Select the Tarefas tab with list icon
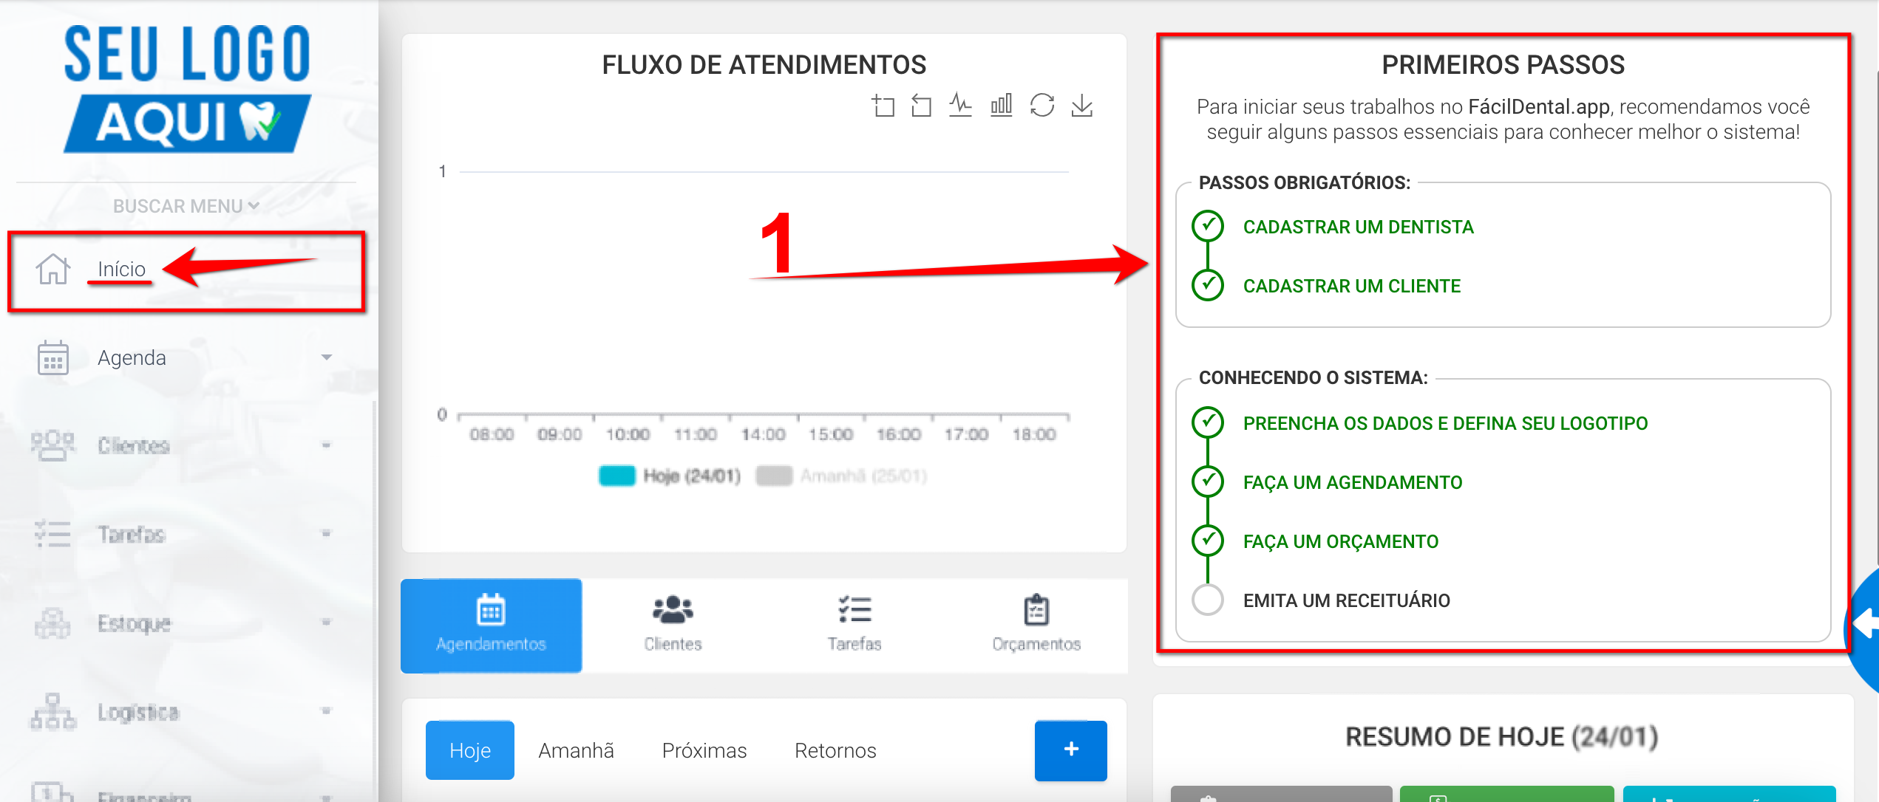Screen dimensions: 1879x802 pyautogui.click(x=854, y=626)
